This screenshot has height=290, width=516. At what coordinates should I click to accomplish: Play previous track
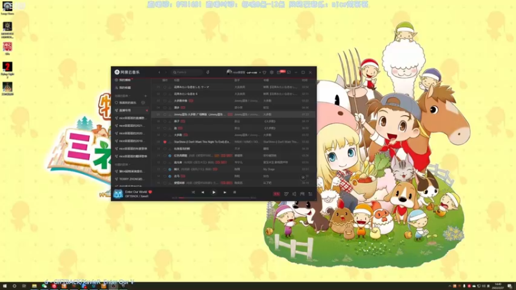click(x=203, y=192)
